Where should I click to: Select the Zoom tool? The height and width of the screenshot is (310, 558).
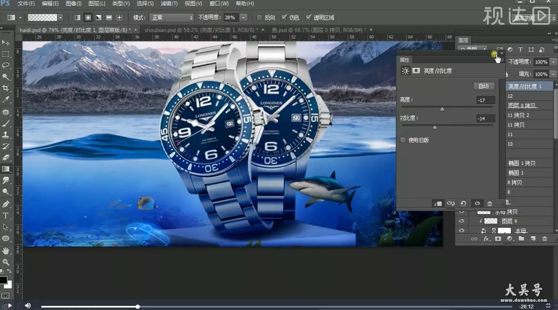(x=6, y=262)
